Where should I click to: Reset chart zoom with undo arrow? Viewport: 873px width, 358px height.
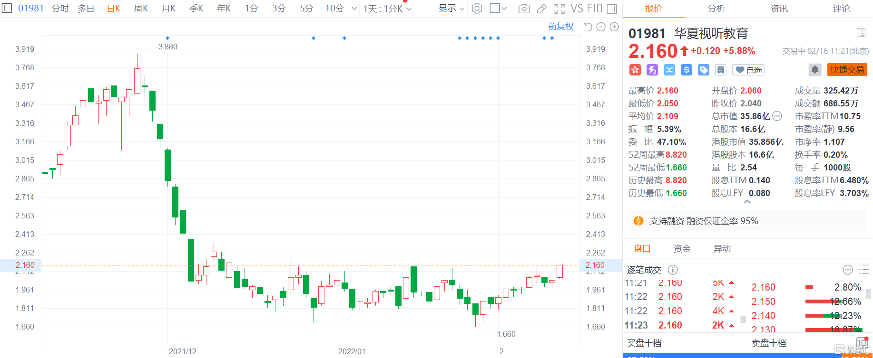click(x=588, y=27)
